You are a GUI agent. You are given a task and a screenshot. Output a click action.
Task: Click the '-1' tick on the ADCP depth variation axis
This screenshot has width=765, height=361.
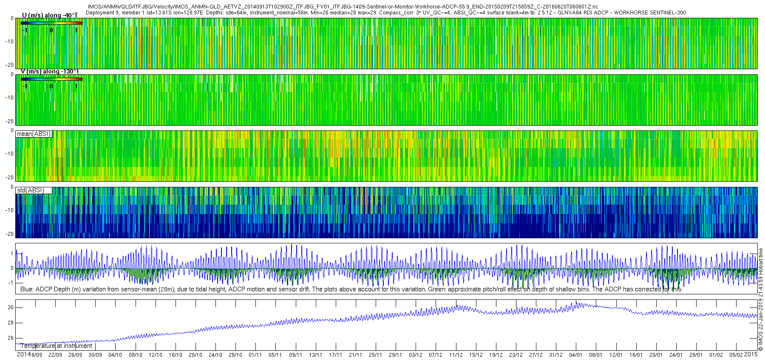coord(11,283)
